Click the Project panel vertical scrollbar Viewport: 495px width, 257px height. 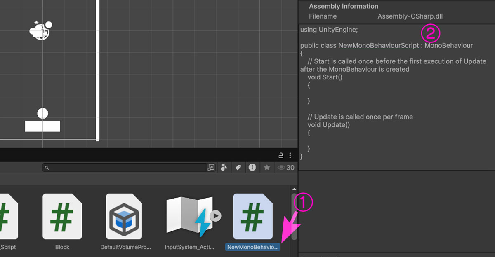click(294, 217)
